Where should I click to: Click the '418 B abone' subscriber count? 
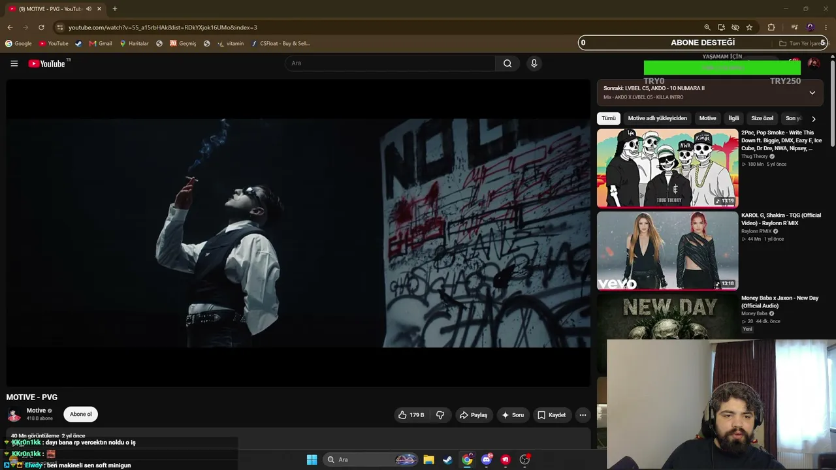pyautogui.click(x=39, y=418)
